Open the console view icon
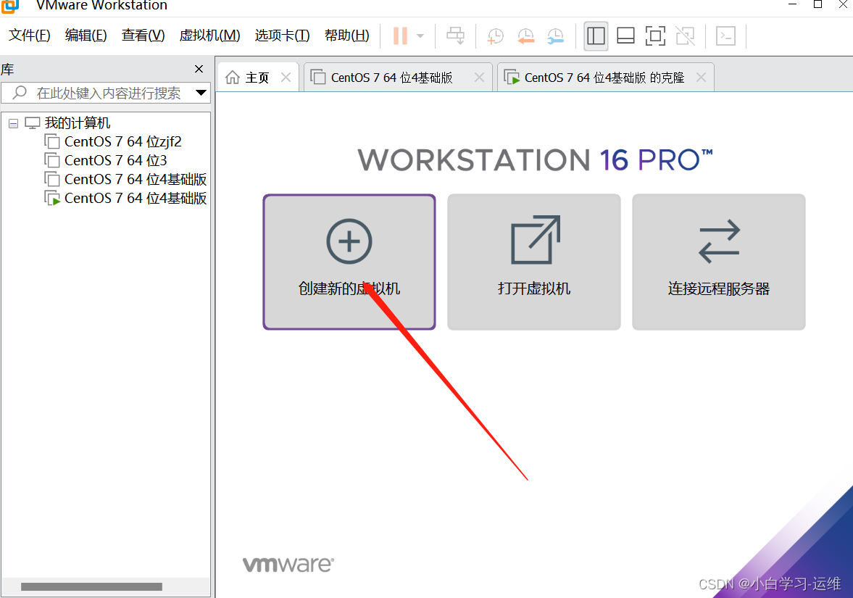 pyautogui.click(x=725, y=36)
